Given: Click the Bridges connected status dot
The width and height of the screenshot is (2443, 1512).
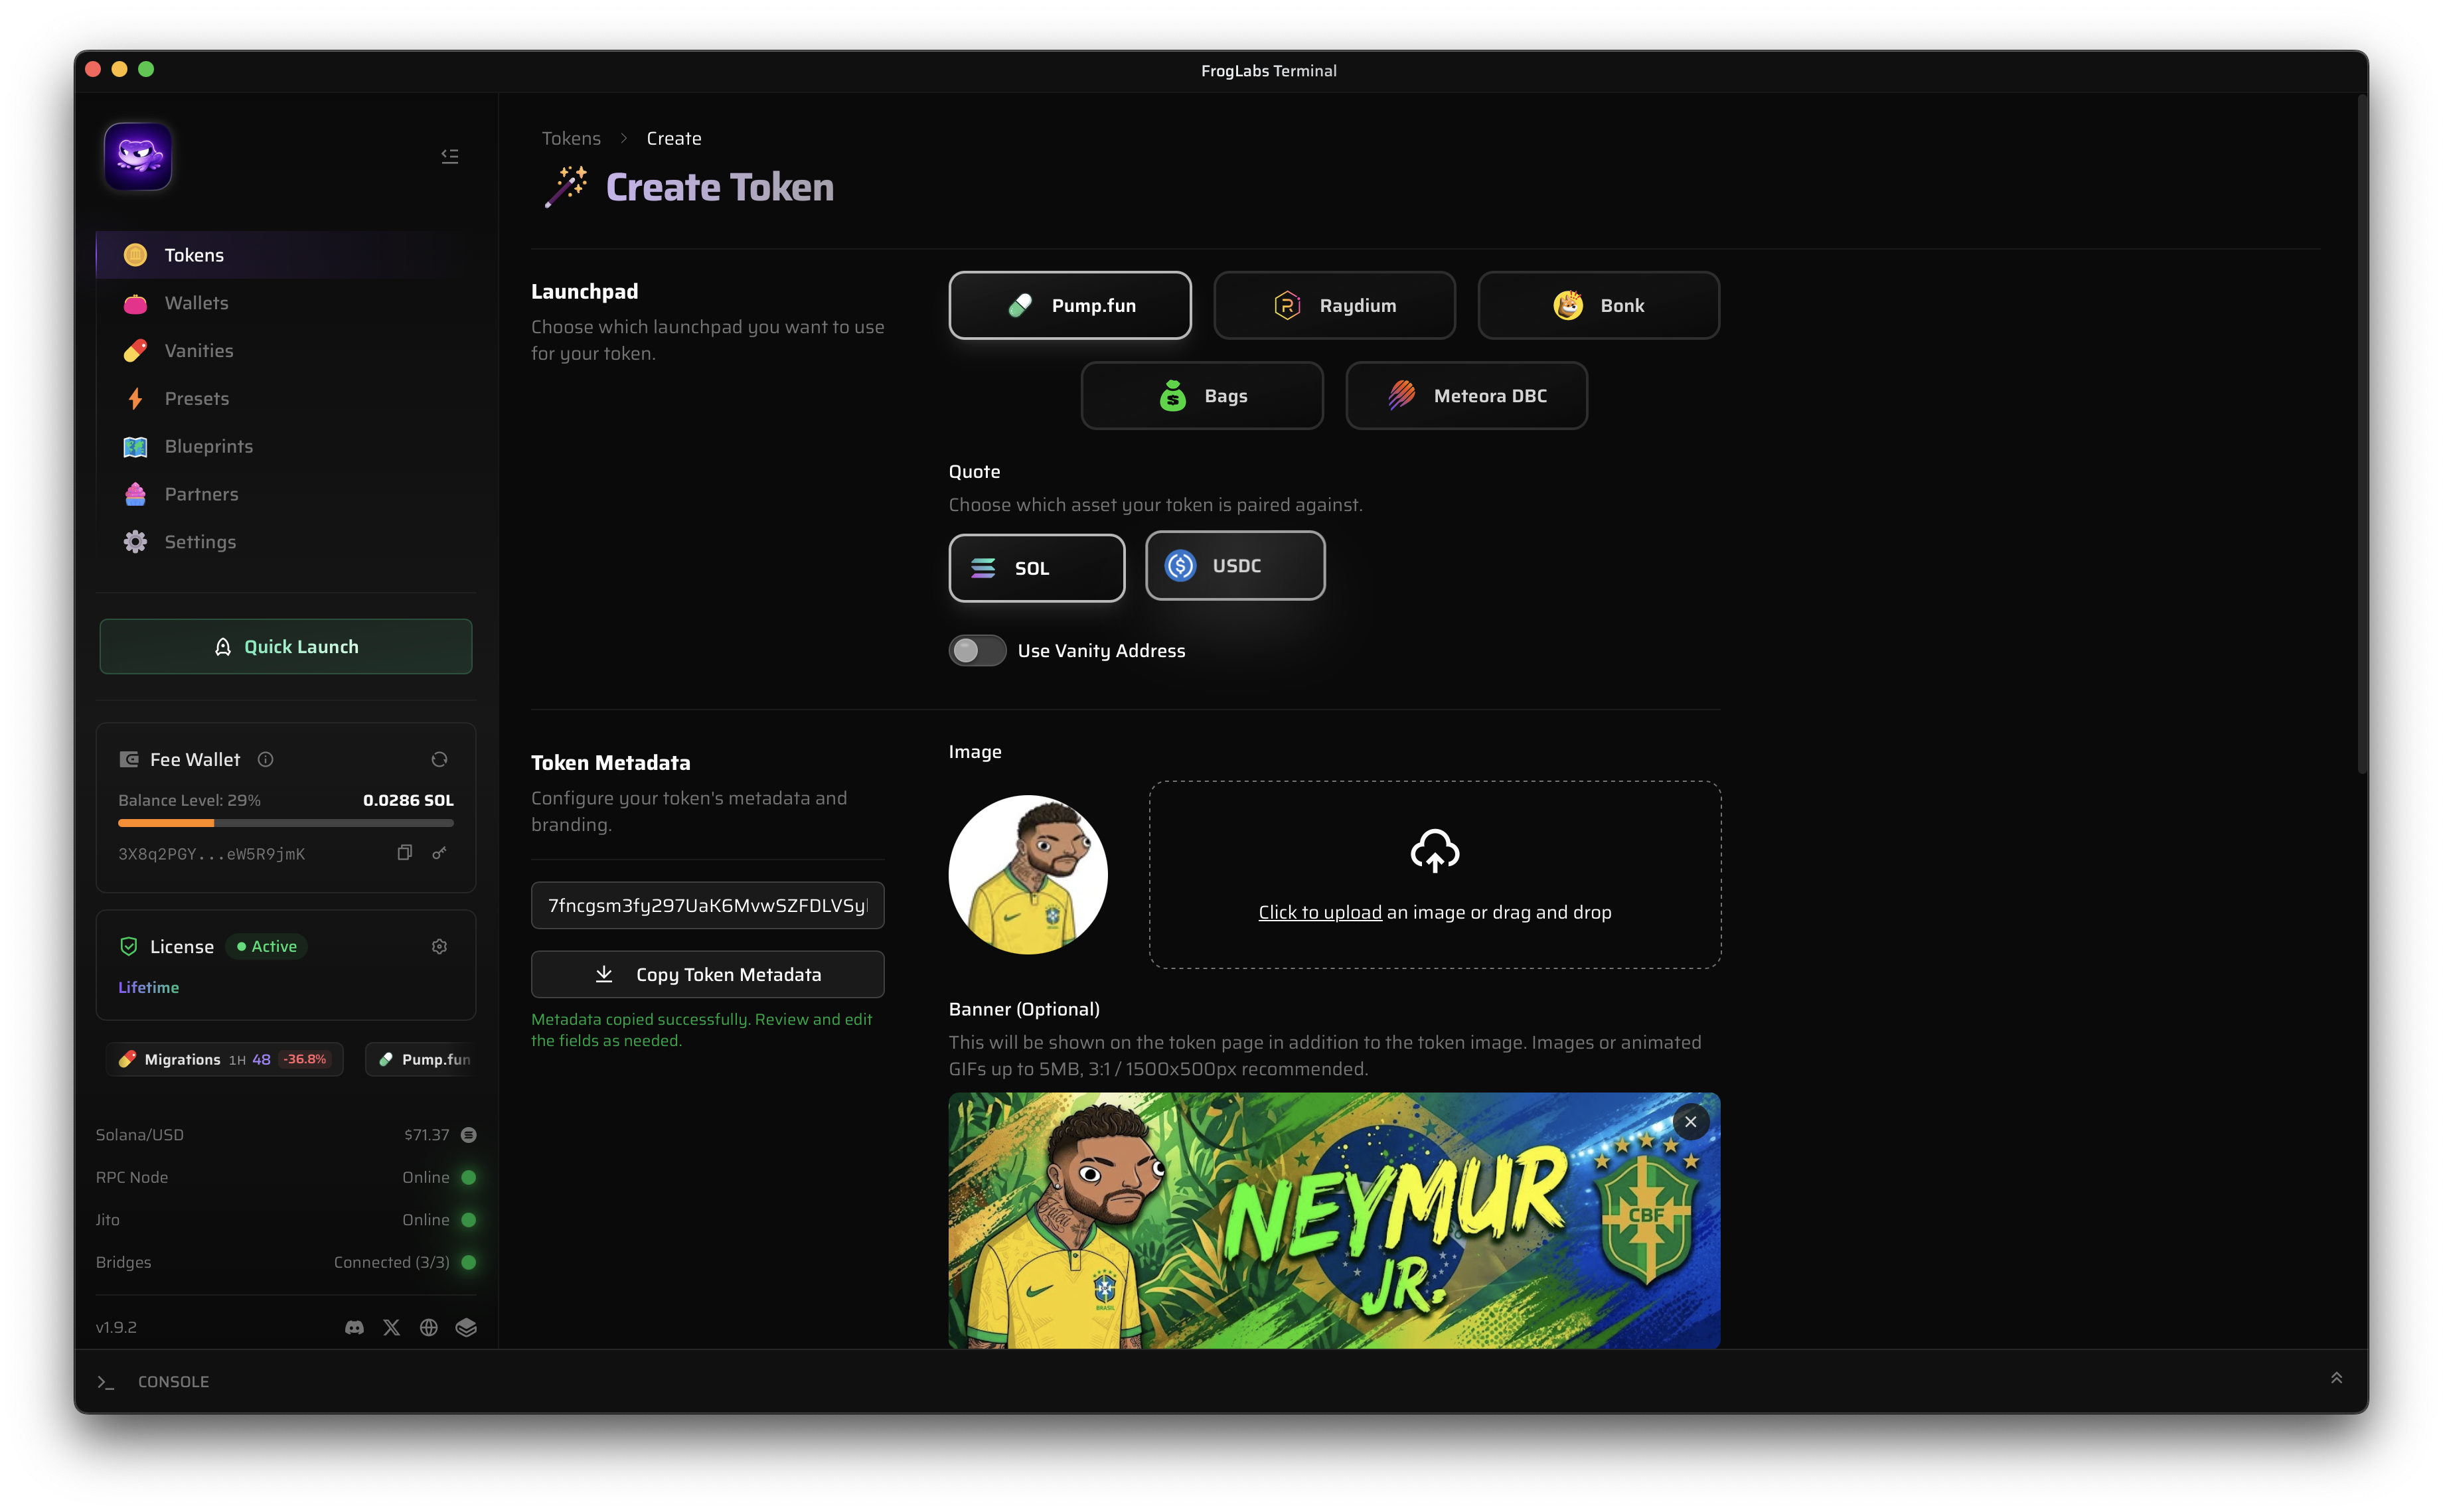Looking at the screenshot, I should pos(469,1263).
